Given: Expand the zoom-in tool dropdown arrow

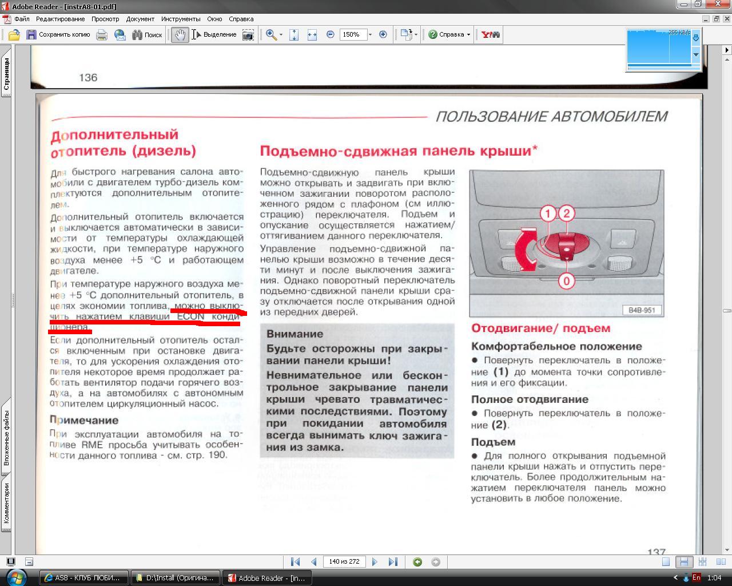Looking at the screenshot, I should tap(281, 35).
